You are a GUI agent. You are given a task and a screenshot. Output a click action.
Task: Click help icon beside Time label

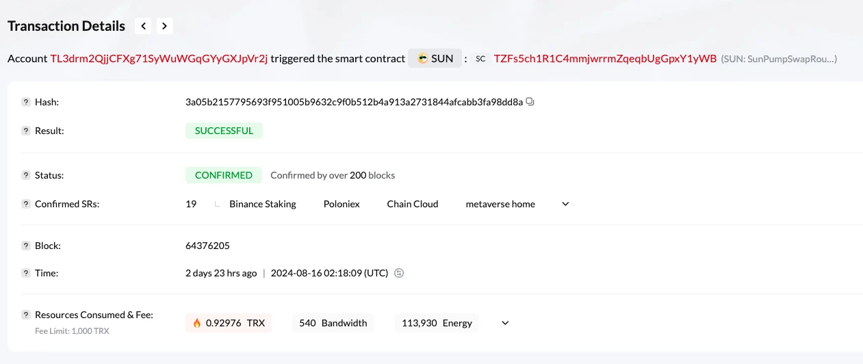coord(26,274)
